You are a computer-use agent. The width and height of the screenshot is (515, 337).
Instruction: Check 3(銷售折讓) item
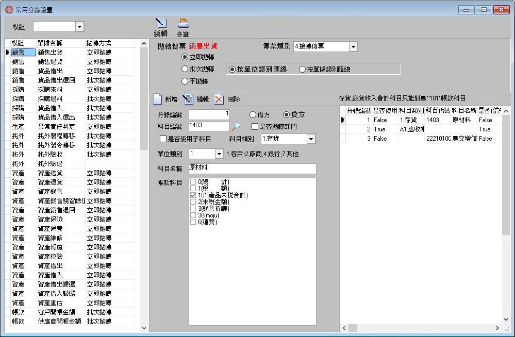tap(193, 209)
